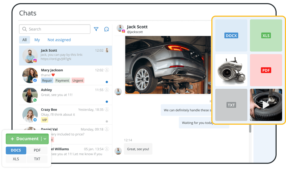Expand the Document button's dropdown arrow
The image size is (286, 169).
45,139
